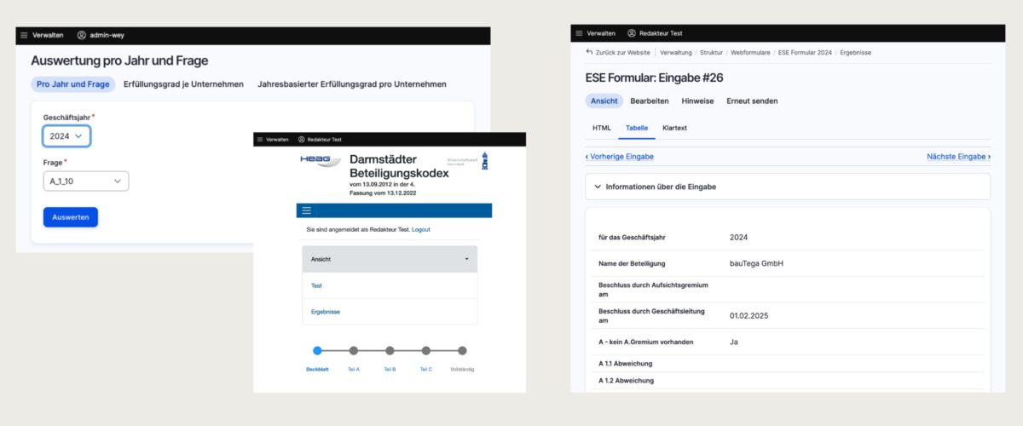Go to Vorherige Eingabe
The height and width of the screenshot is (426, 1023).
(x=620, y=157)
